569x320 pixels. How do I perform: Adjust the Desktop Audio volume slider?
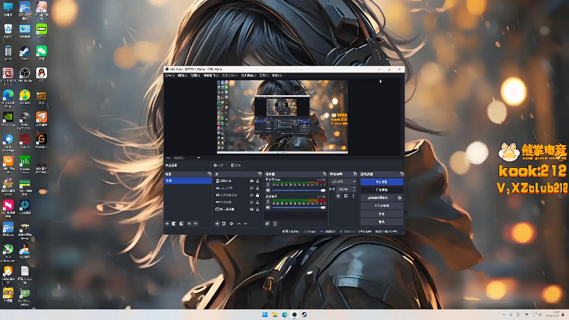(x=299, y=208)
